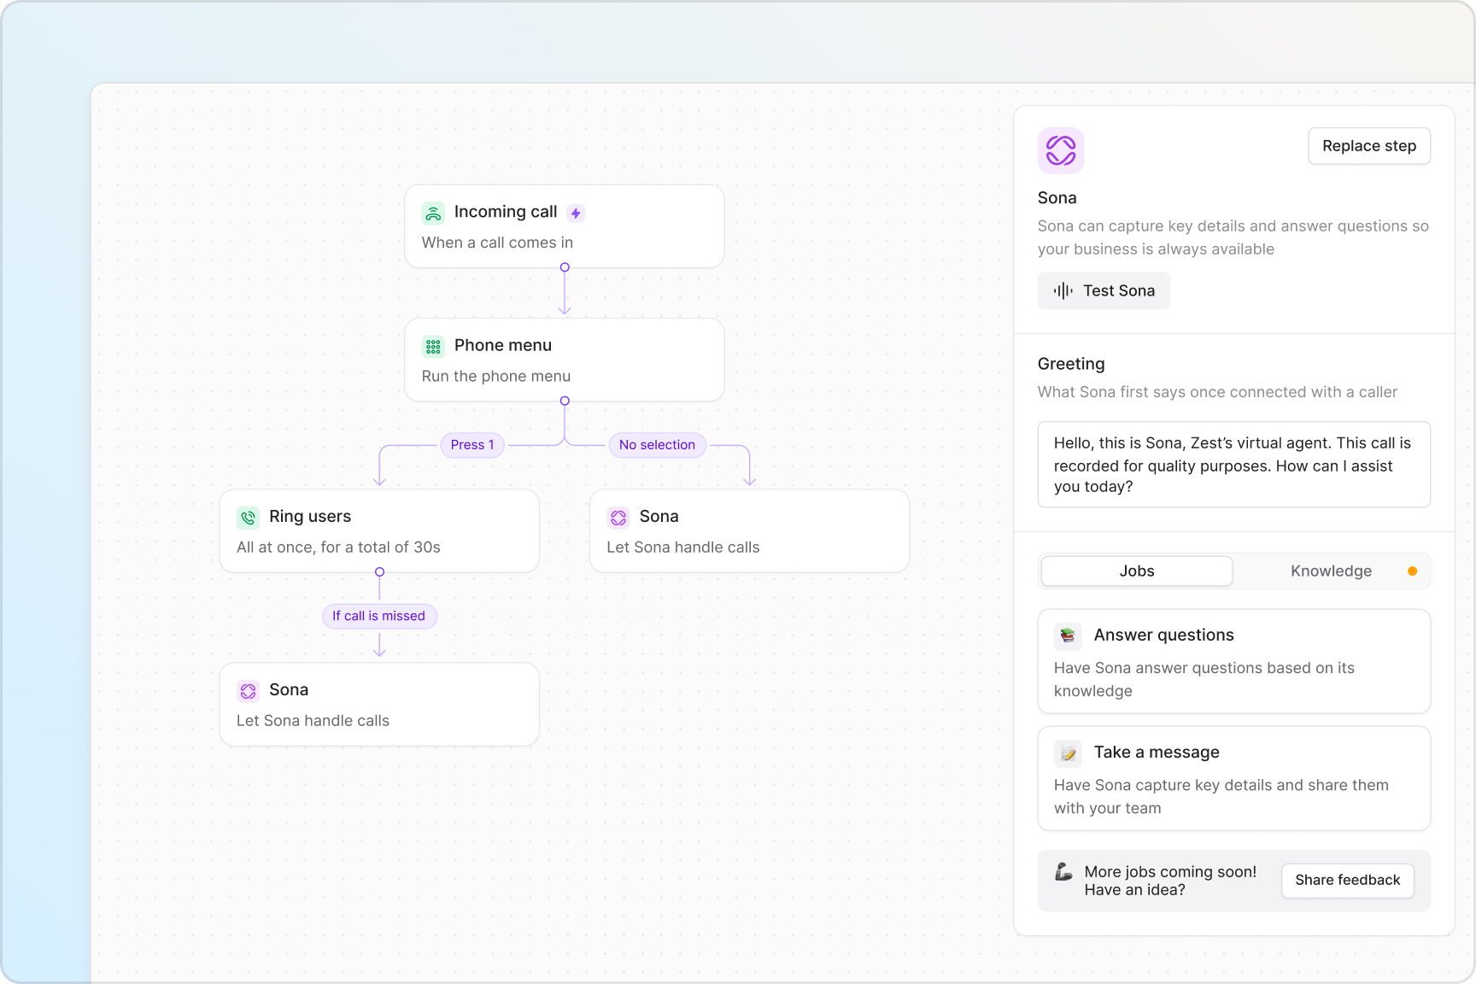
Task: Click the waveform icon on Test Sona
Action: pos(1063,290)
